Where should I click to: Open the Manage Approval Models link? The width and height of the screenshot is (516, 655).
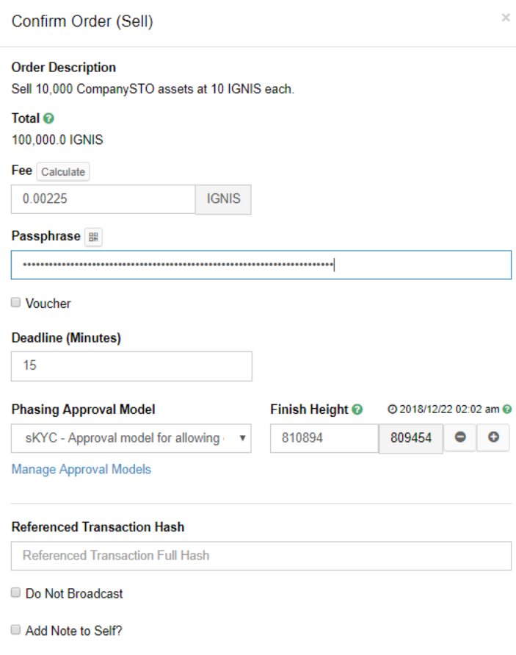pyautogui.click(x=81, y=469)
